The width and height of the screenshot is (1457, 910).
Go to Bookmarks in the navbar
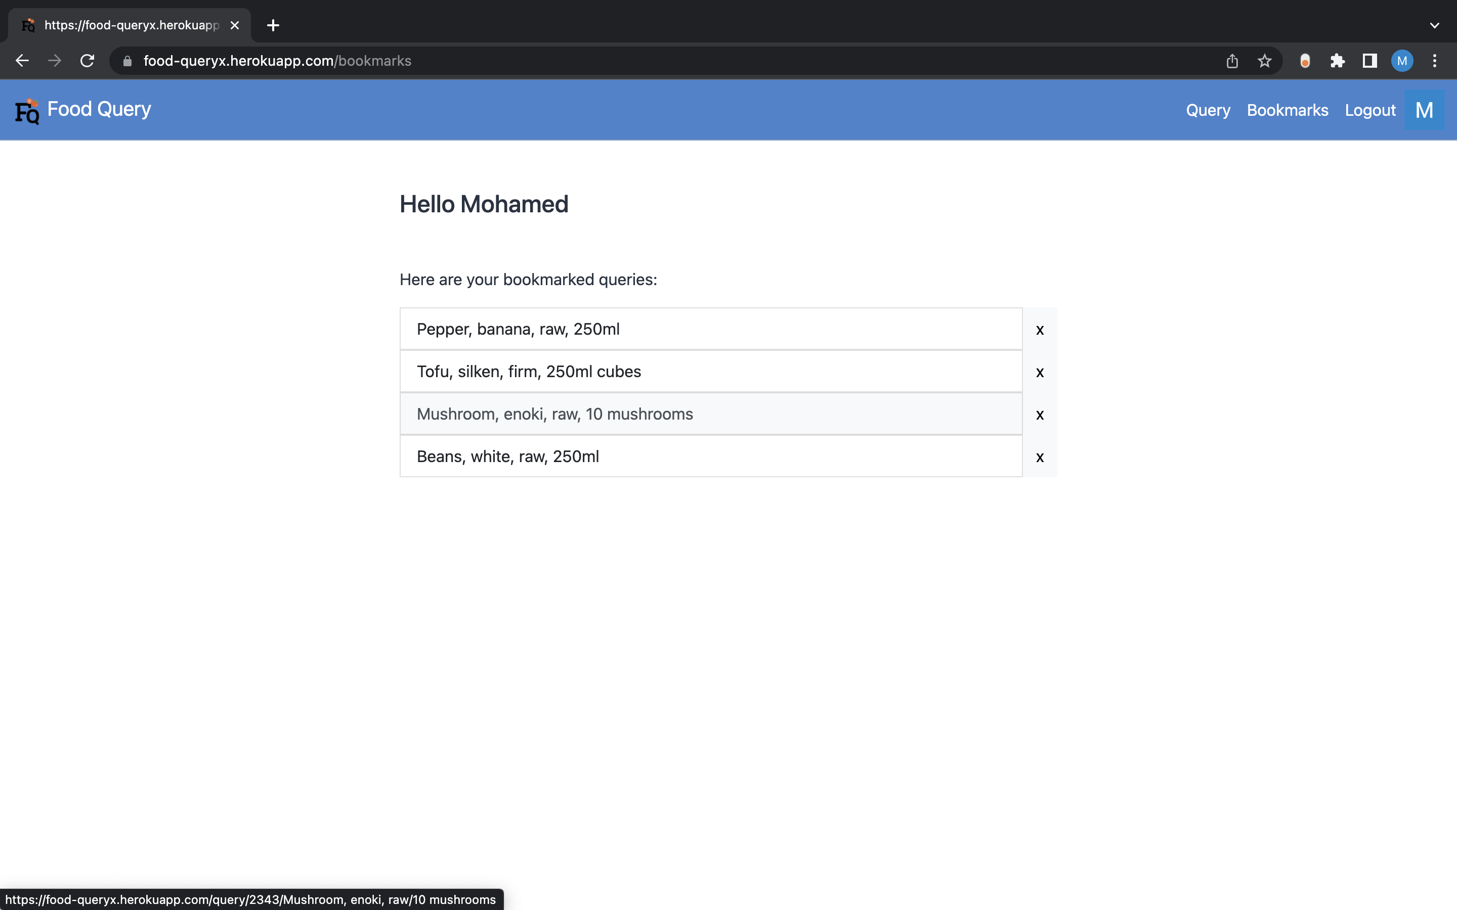click(1287, 110)
